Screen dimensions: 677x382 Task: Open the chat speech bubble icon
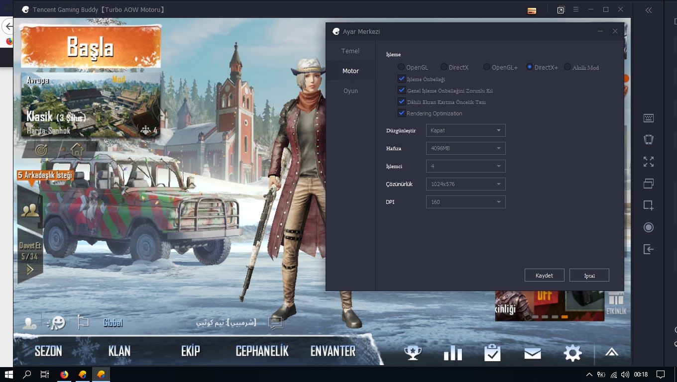(275, 323)
